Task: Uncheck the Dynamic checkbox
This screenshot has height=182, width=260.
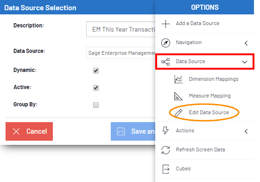Action: pyautogui.click(x=96, y=71)
